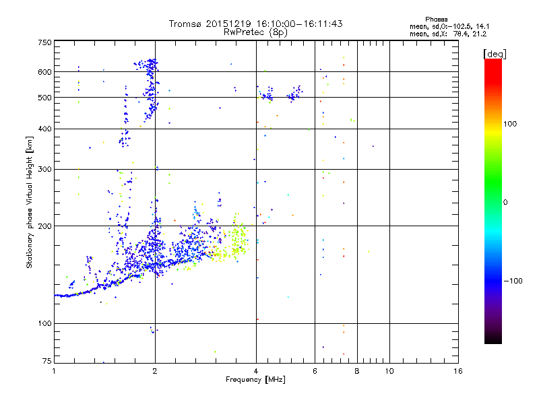Click the Stationary phase Virtual Height axis label
This screenshot has height=404, width=539.
[30, 202]
